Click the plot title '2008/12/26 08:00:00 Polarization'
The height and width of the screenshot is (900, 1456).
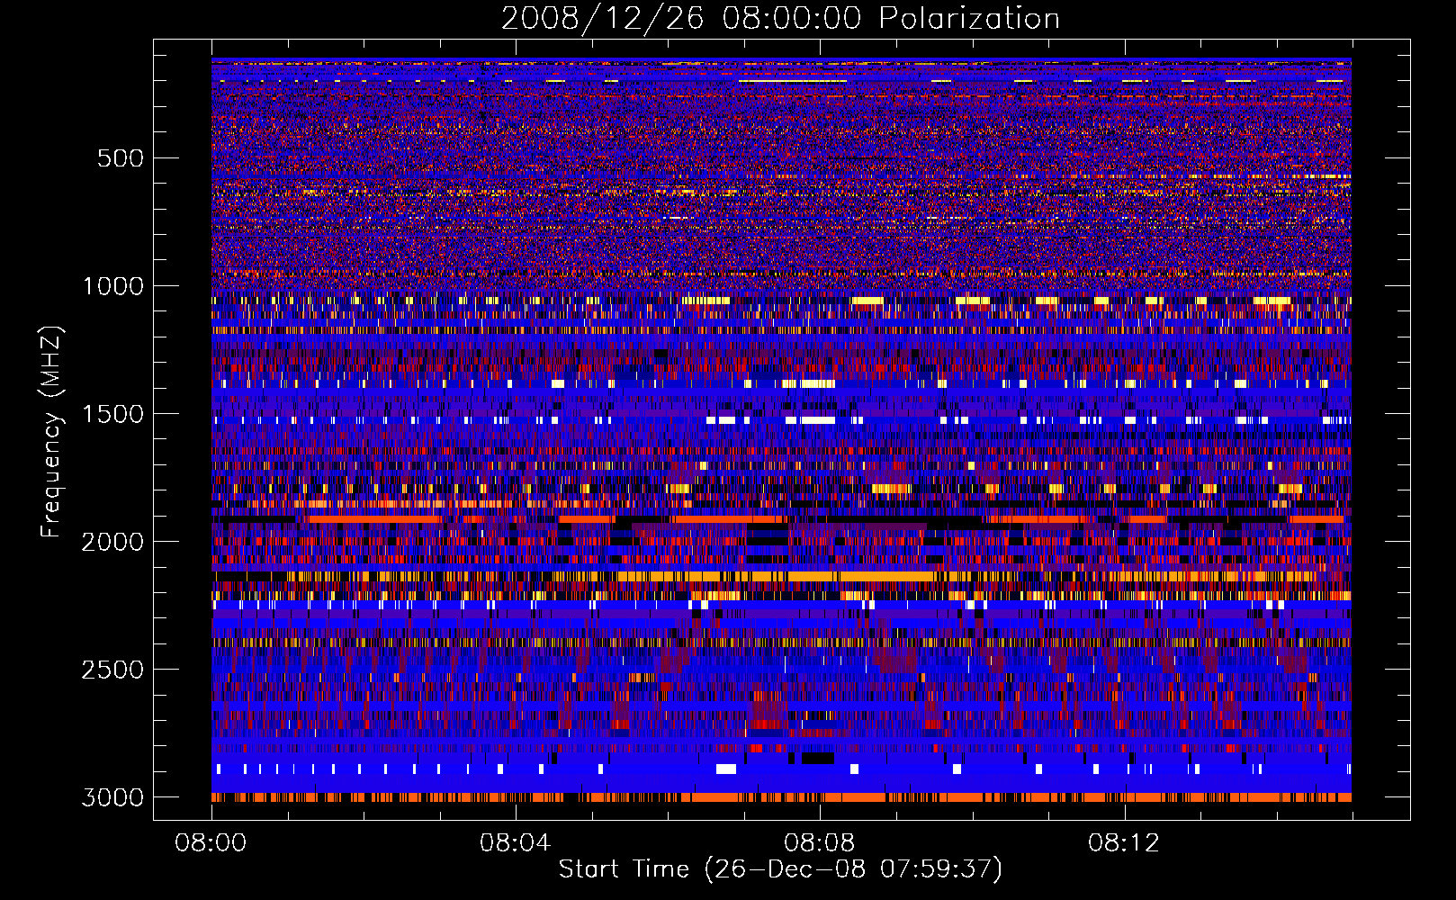[x=780, y=18]
